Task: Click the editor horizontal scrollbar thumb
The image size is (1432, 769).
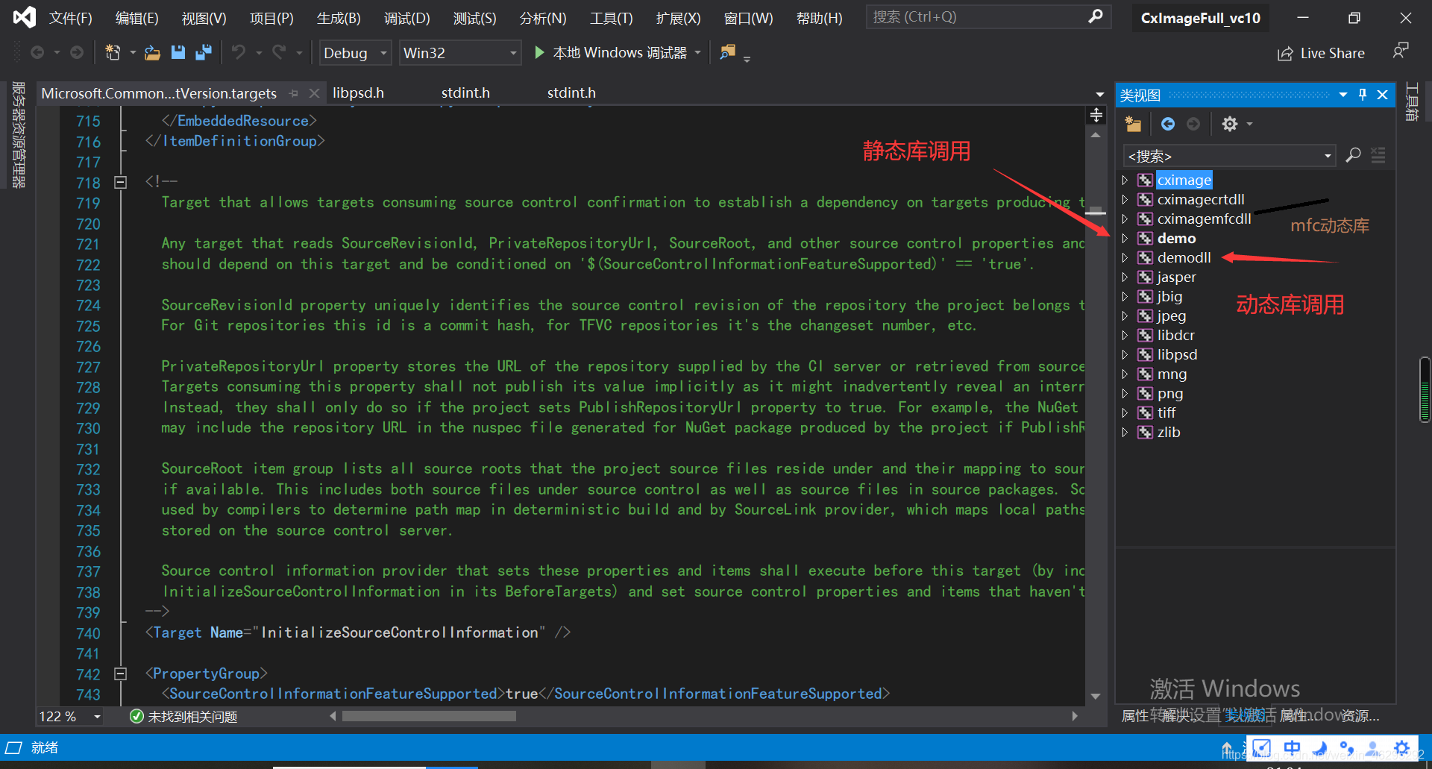Action: 429,716
